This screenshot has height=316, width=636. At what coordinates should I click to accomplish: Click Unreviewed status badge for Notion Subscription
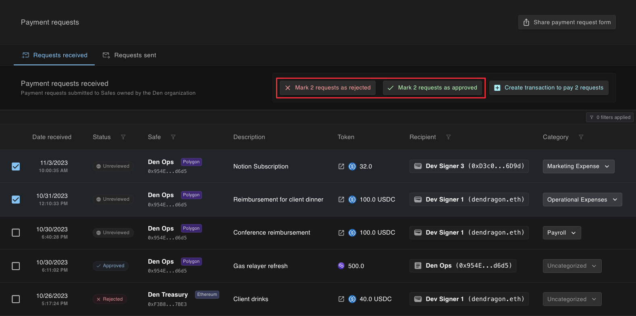pos(113,166)
